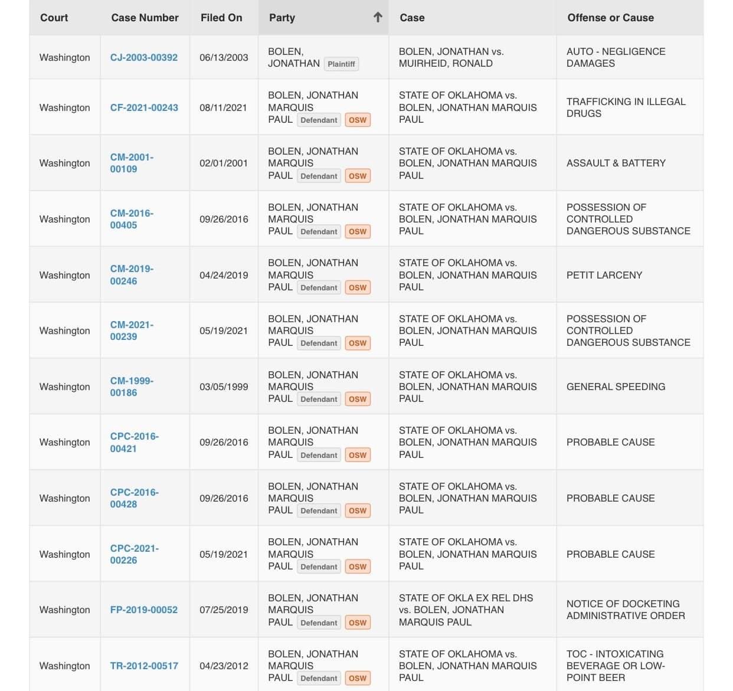Click Plaintiff badge in first row
Image resolution: width=733 pixels, height=691 pixels.
[x=342, y=64]
